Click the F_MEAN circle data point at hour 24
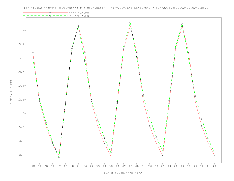 [85, 61]
